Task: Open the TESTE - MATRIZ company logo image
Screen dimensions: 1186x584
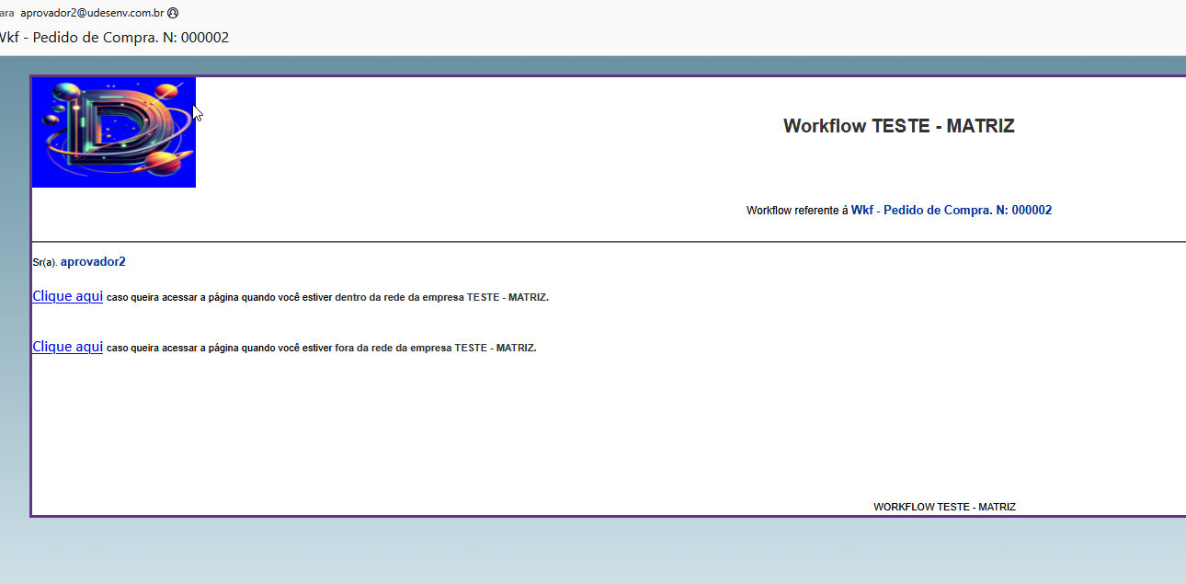Action: coord(113,132)
